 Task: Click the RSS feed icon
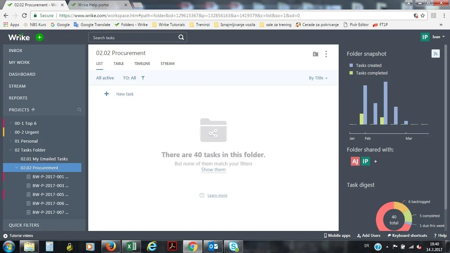coord(436,54)
